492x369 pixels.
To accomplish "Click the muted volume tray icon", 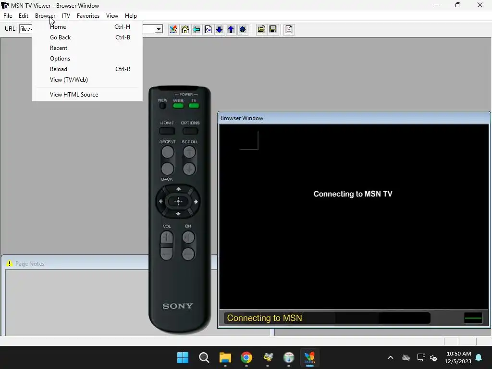I will (x=434, y=357).
